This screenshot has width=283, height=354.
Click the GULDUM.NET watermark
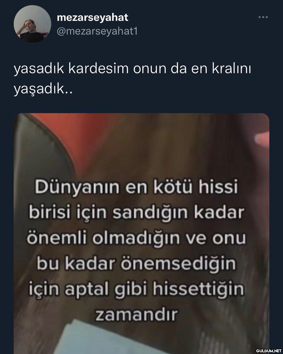coord(268,350)
